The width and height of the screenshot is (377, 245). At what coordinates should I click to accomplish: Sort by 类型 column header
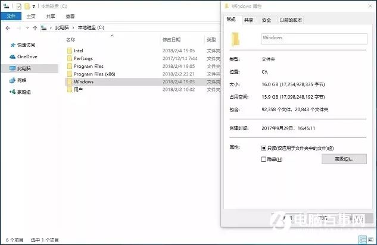coord(211,40)
